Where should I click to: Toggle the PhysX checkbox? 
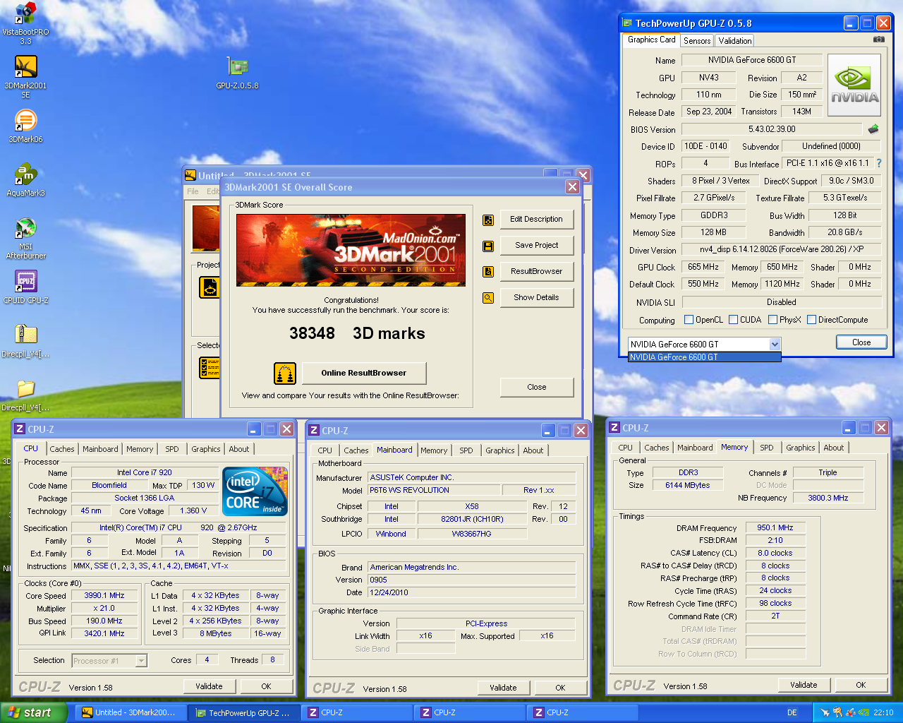[773, 320]
